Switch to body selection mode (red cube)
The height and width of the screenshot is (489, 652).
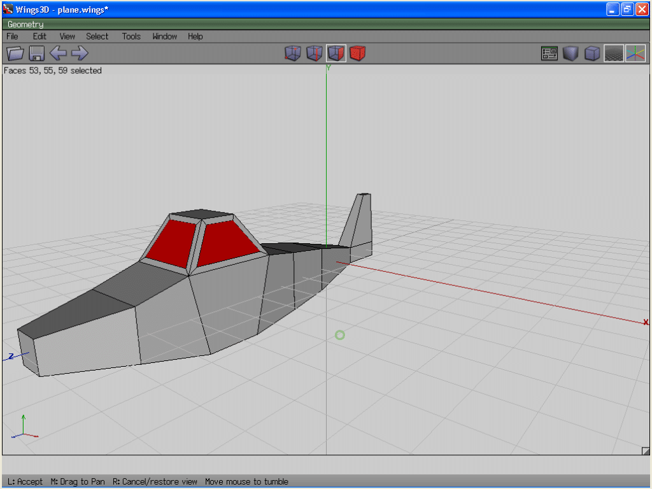pos(358,53)
